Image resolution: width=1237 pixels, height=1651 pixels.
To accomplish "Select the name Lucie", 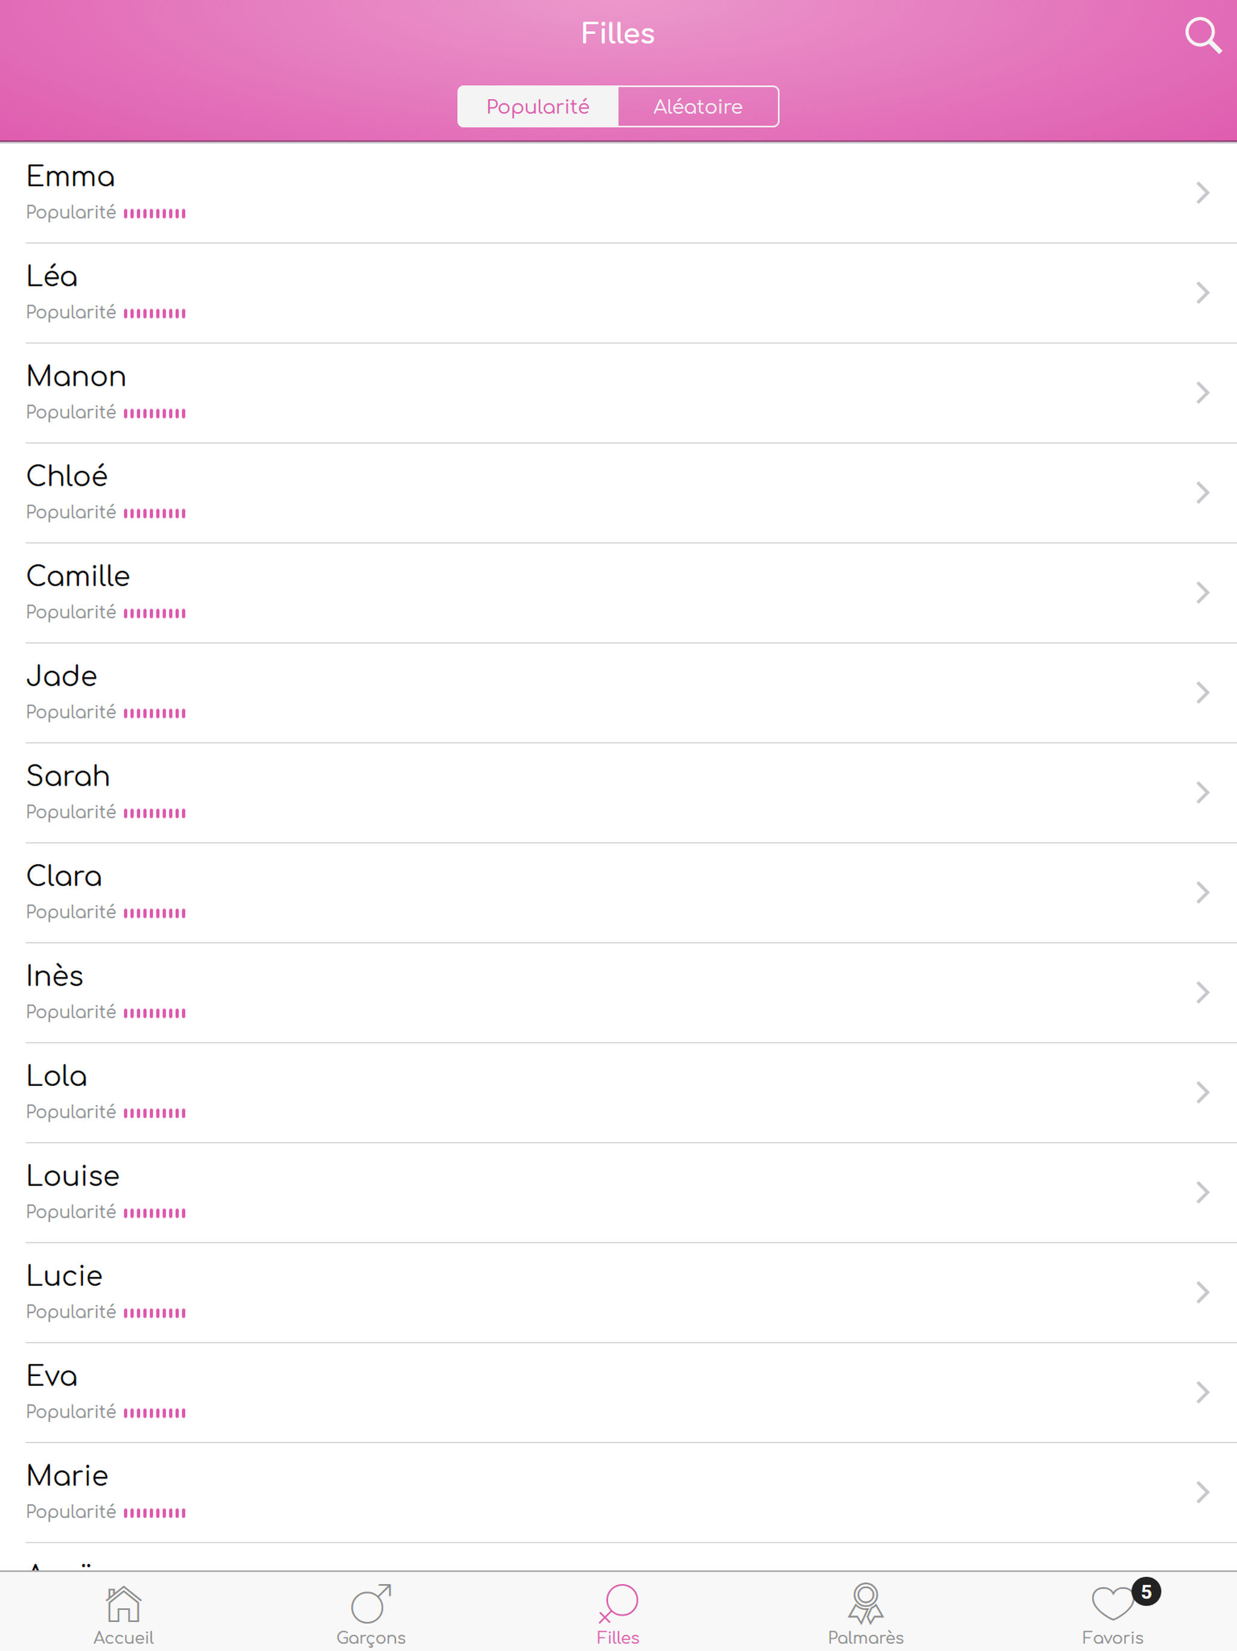I will [x=64, y=1276].
